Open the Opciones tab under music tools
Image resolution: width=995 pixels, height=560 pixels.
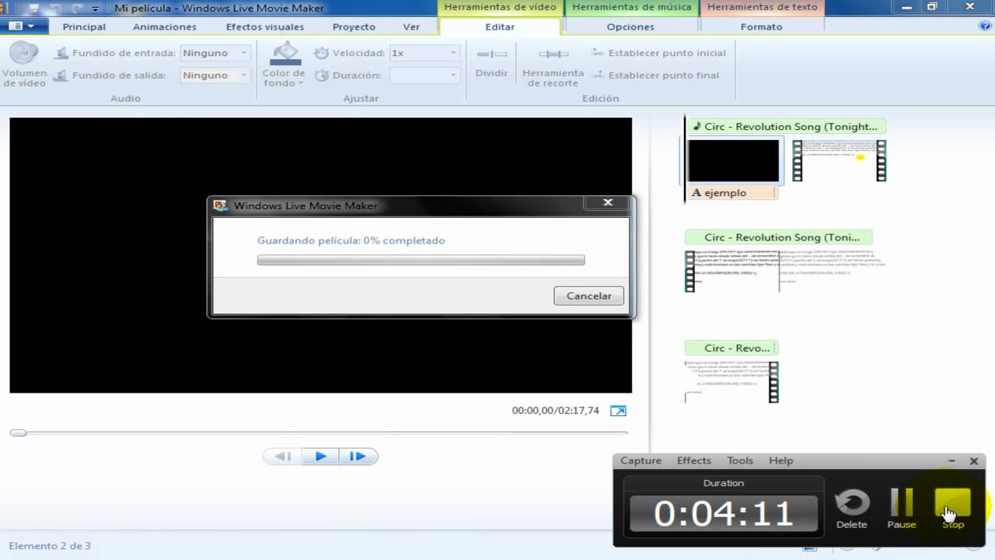tap(630, 26)
